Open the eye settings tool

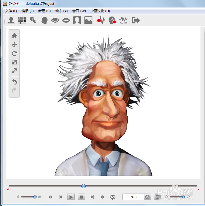click(55, 20)
